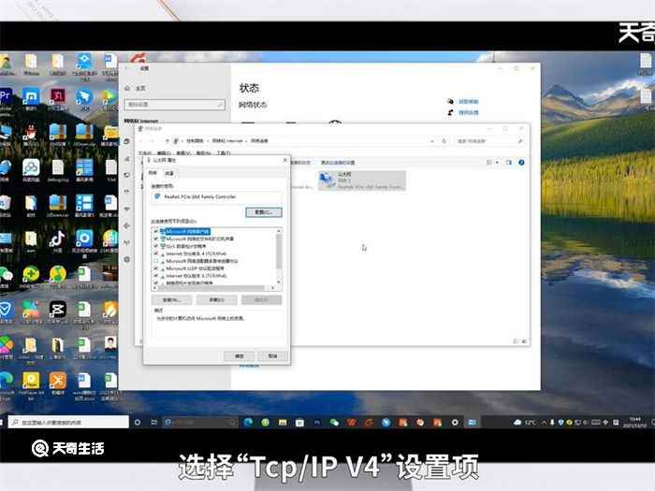Image resolution: width=655 pixels, height=491 pixels.
Task: Click Cancel in Ethernet Properties dialog
Action: (x=273, y=355)
